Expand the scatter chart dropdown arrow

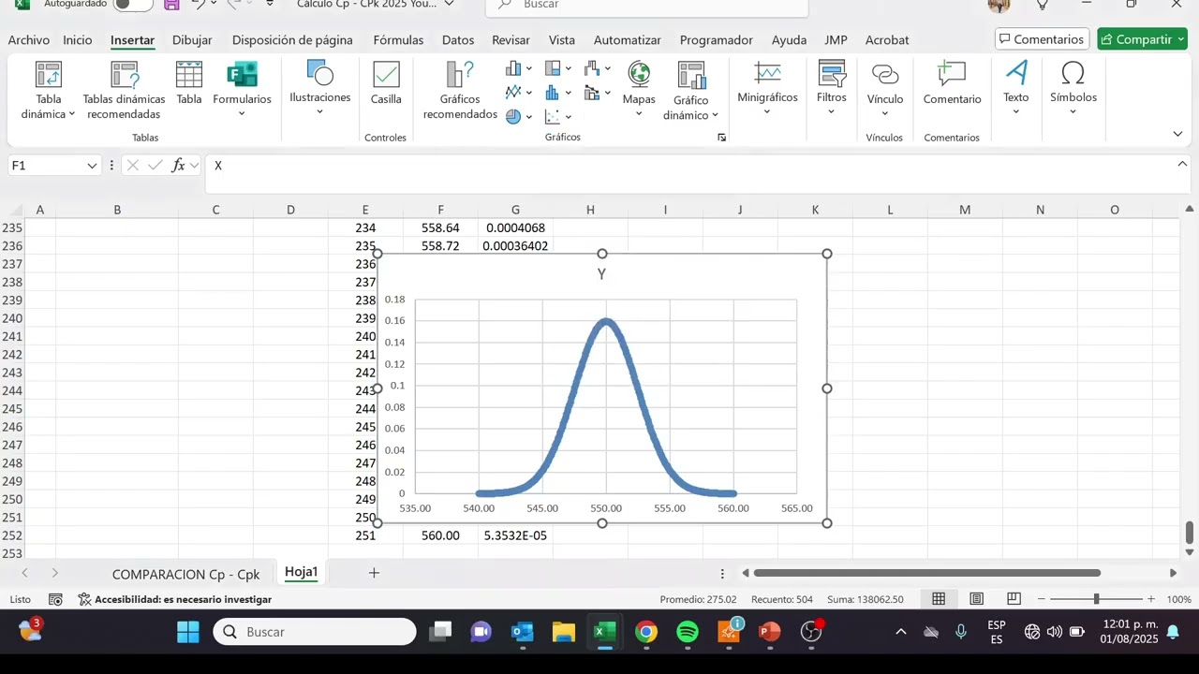point(569,117)
